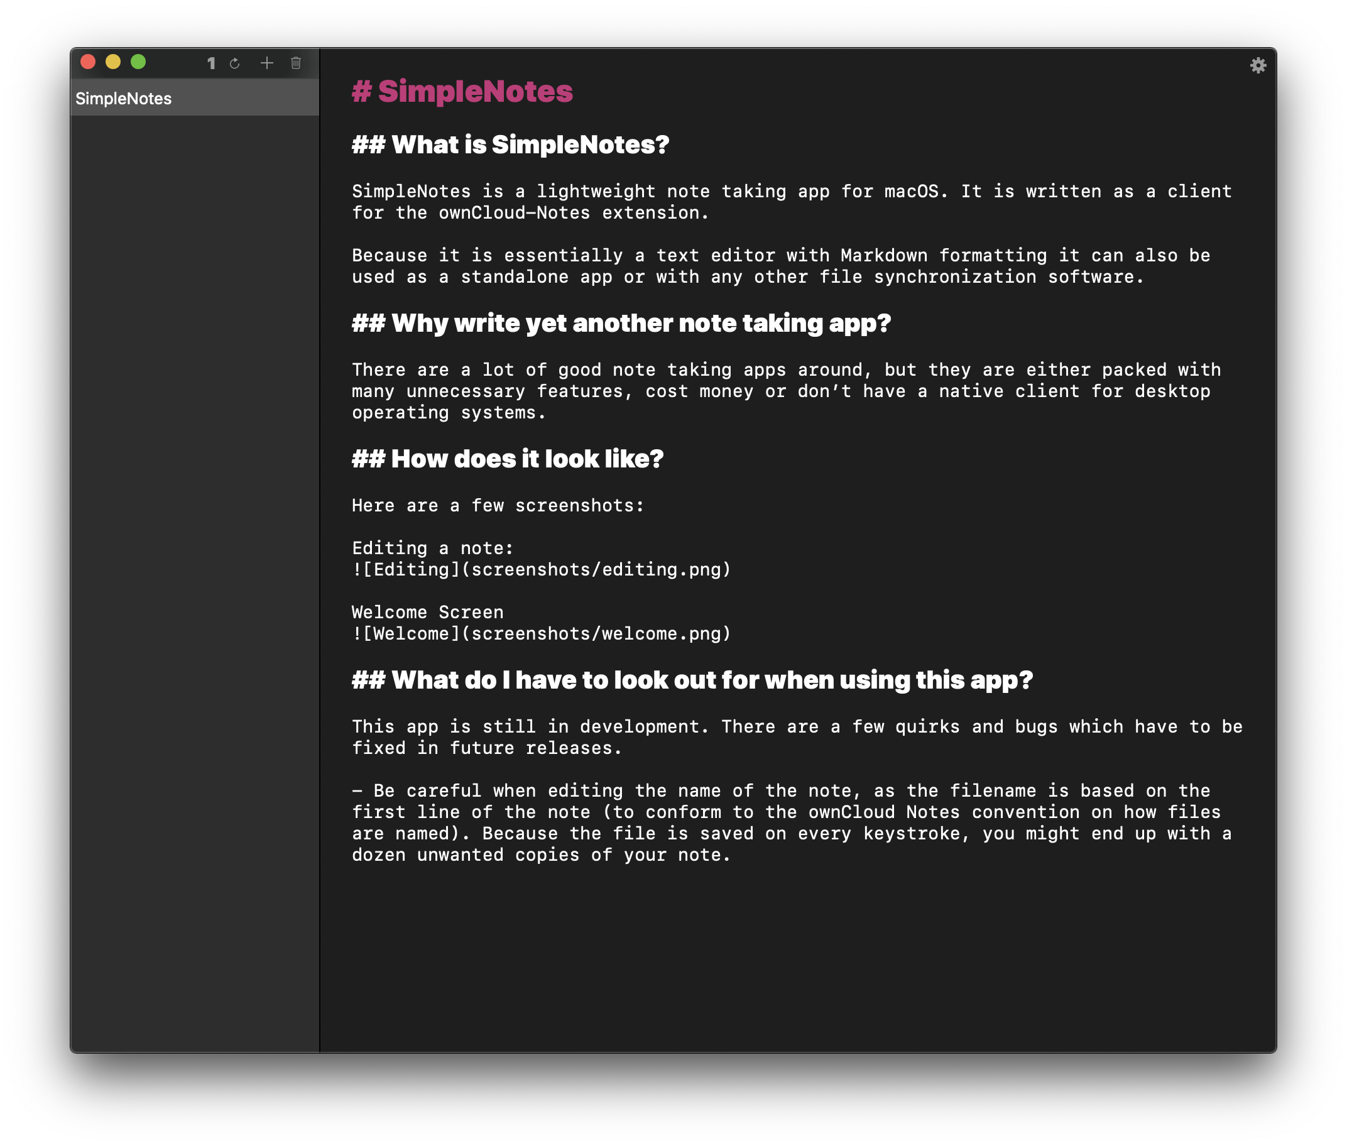
Task: Click the note count number 1
Action: [x=211, y=63]
